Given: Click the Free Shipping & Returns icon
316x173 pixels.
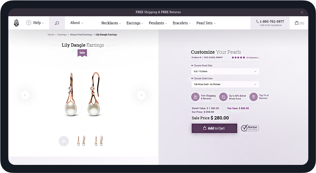Looking at the screenshot, I should click(195, 97).
